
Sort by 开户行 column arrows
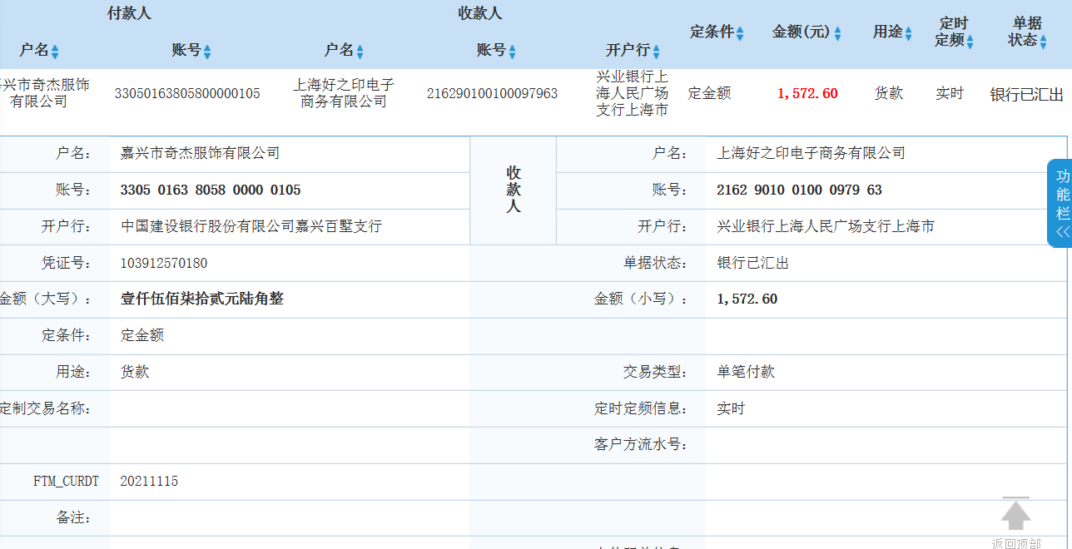click(656, 52)
